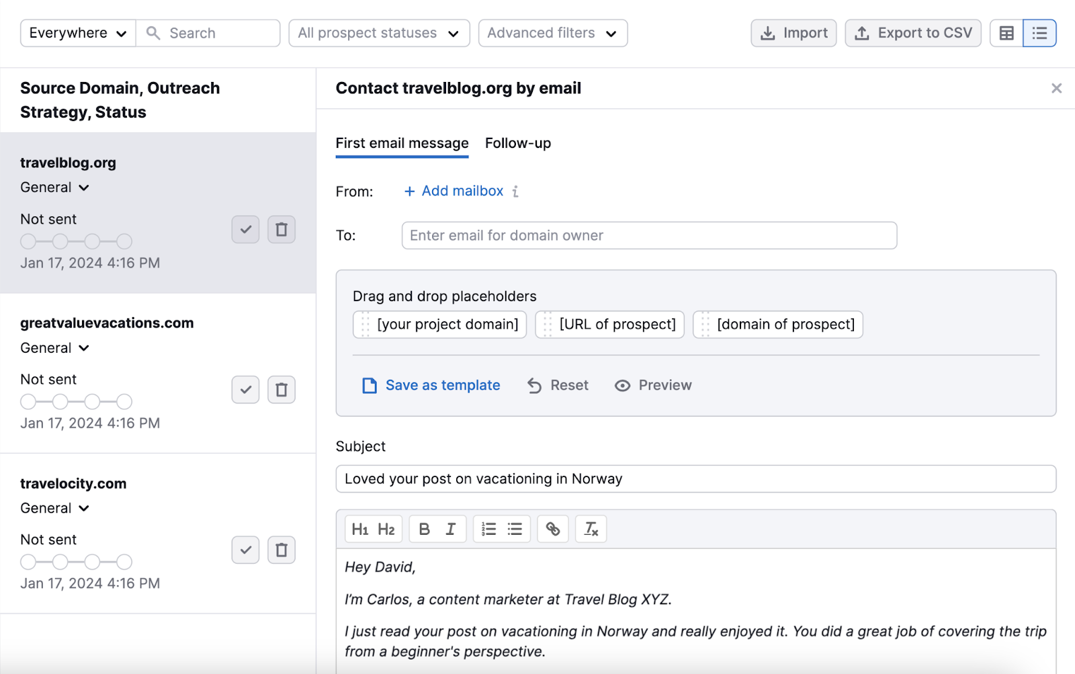Apply Heading 1 formatting in email editor
The height and width of the screenshot is (674, 1075).
tap(361, 529)
